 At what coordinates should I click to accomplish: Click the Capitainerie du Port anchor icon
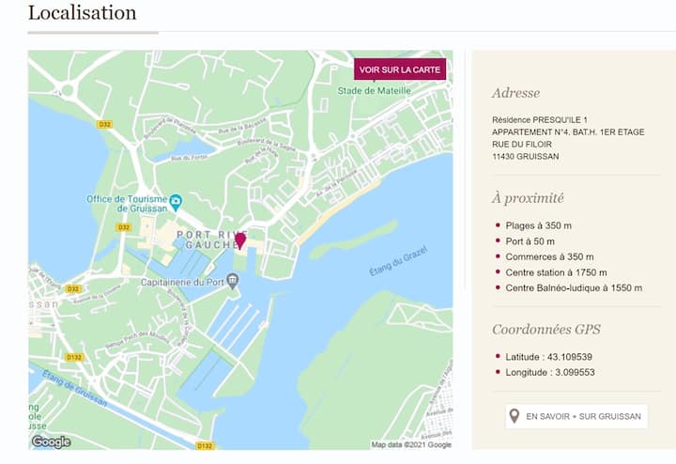[x=232, y=281]
